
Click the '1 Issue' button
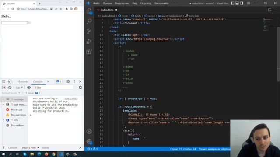point(32,93)
